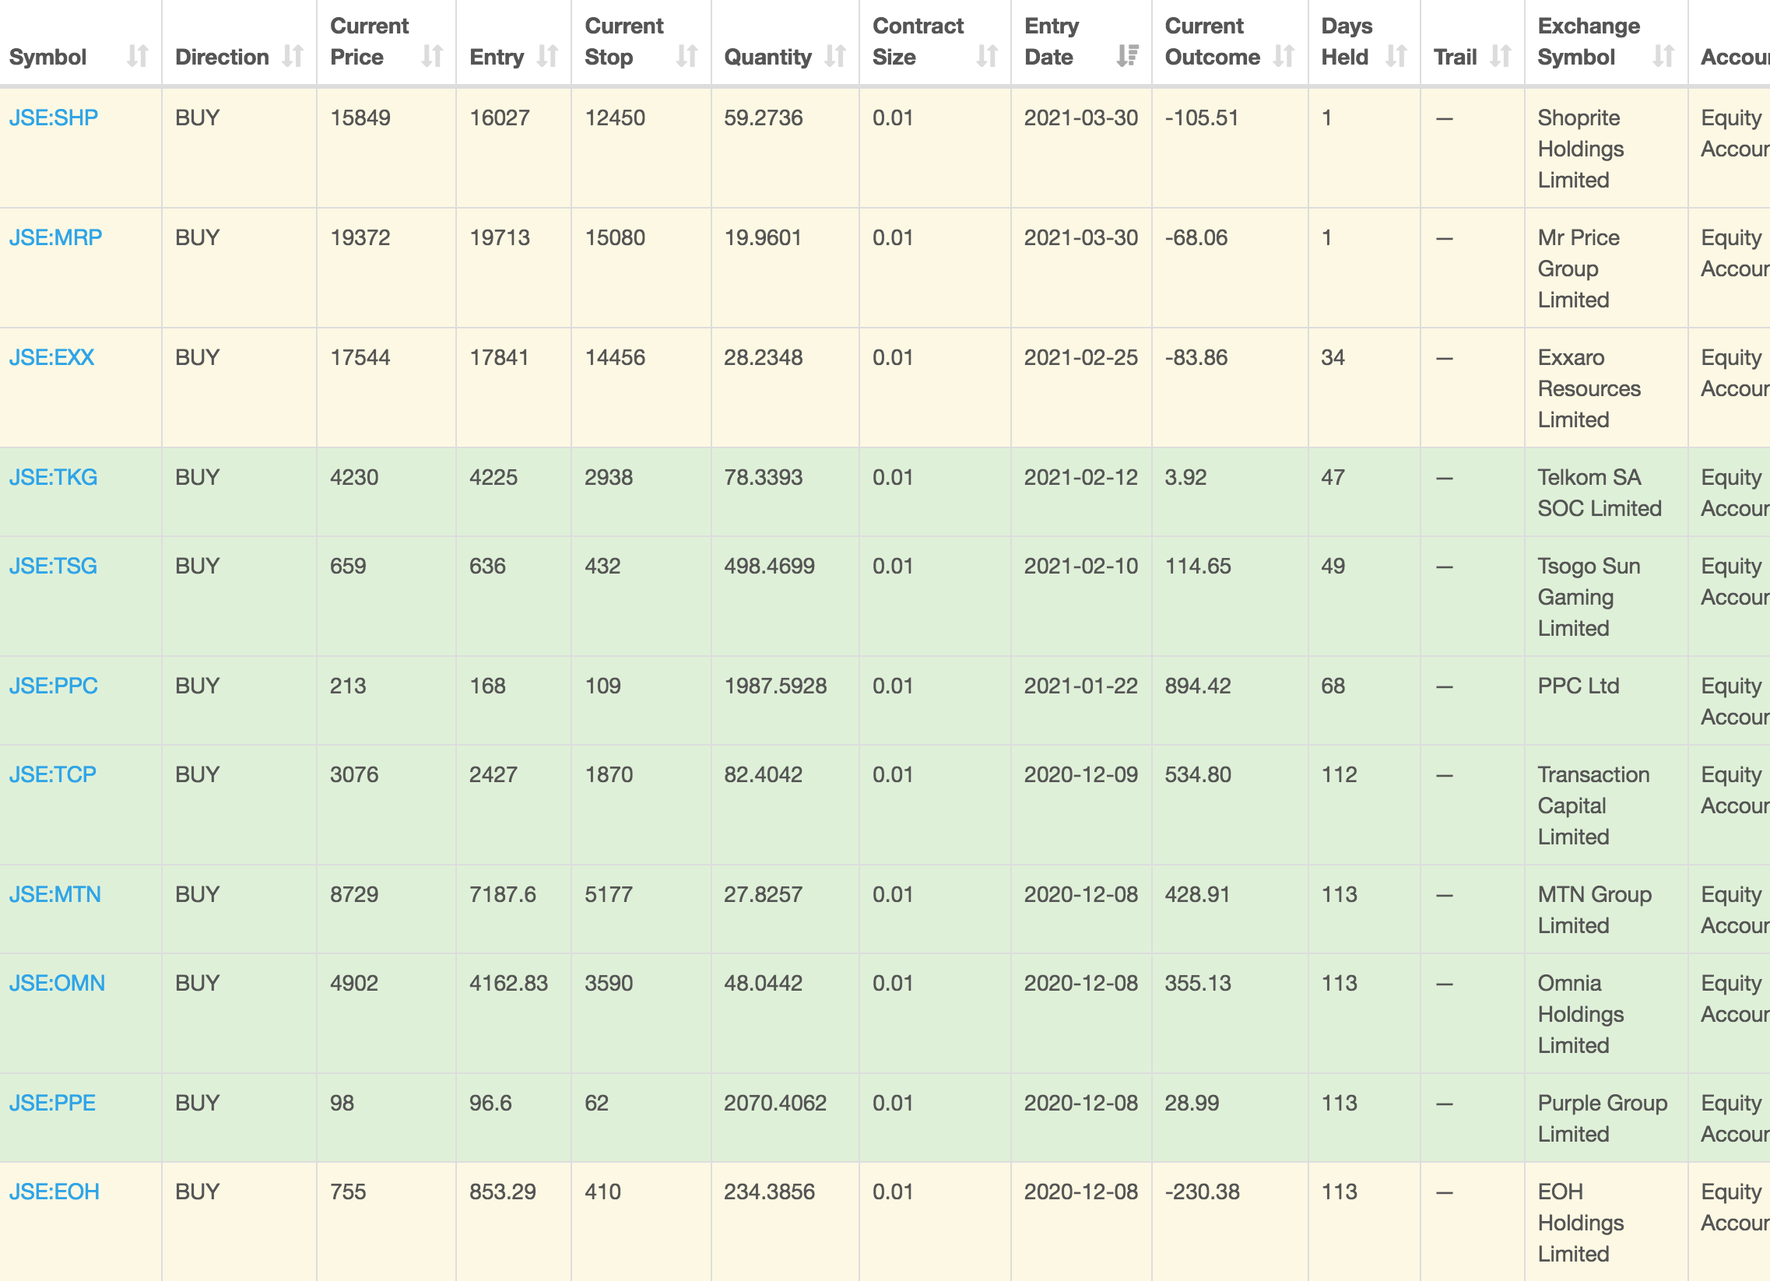Click the Contract Size header label
The width and height of the screenshot is (1770, 1281).
pyautogui.click(x=918, y=41)
